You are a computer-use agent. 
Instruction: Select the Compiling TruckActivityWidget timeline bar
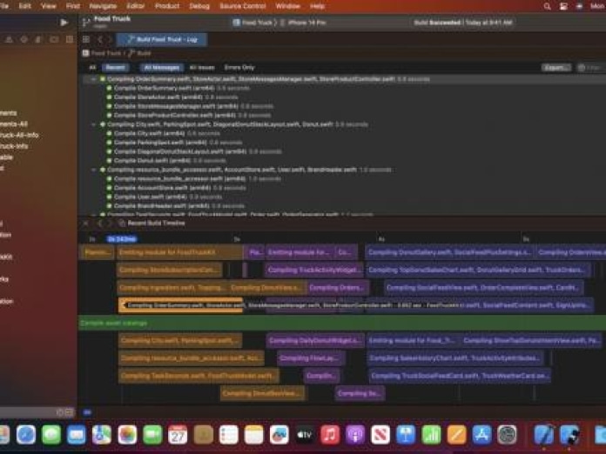pos(313,270)
